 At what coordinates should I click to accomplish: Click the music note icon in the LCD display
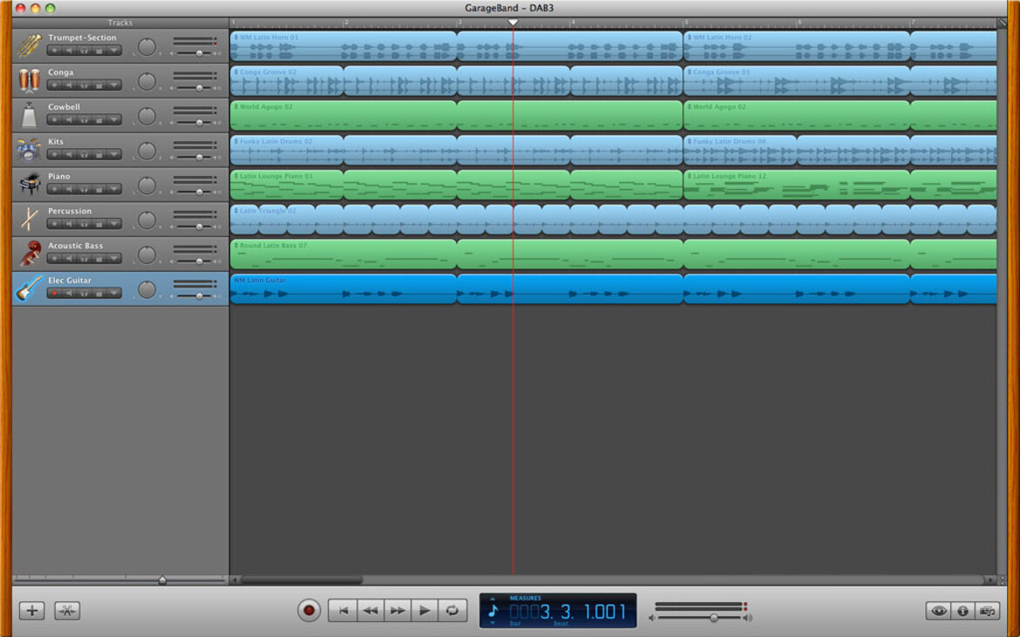[493, 610]
